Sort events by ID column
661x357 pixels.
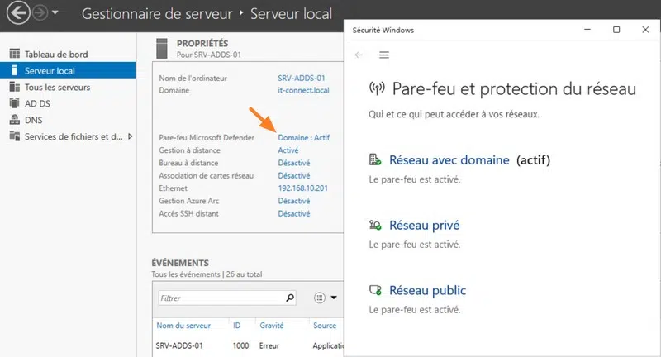(x=237, y=326)
